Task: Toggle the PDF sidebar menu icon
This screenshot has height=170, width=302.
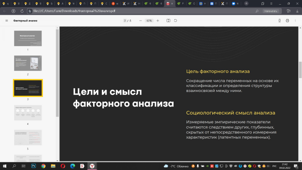Action: tap(7, 21)
